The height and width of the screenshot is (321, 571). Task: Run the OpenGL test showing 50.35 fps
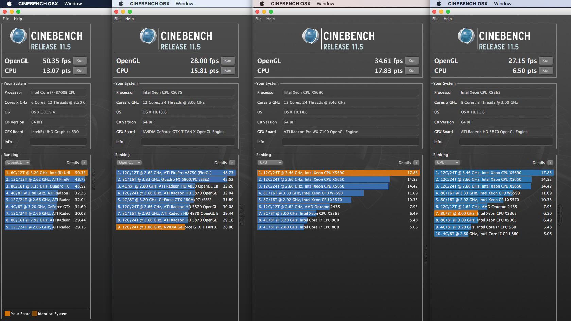[80, 61]
